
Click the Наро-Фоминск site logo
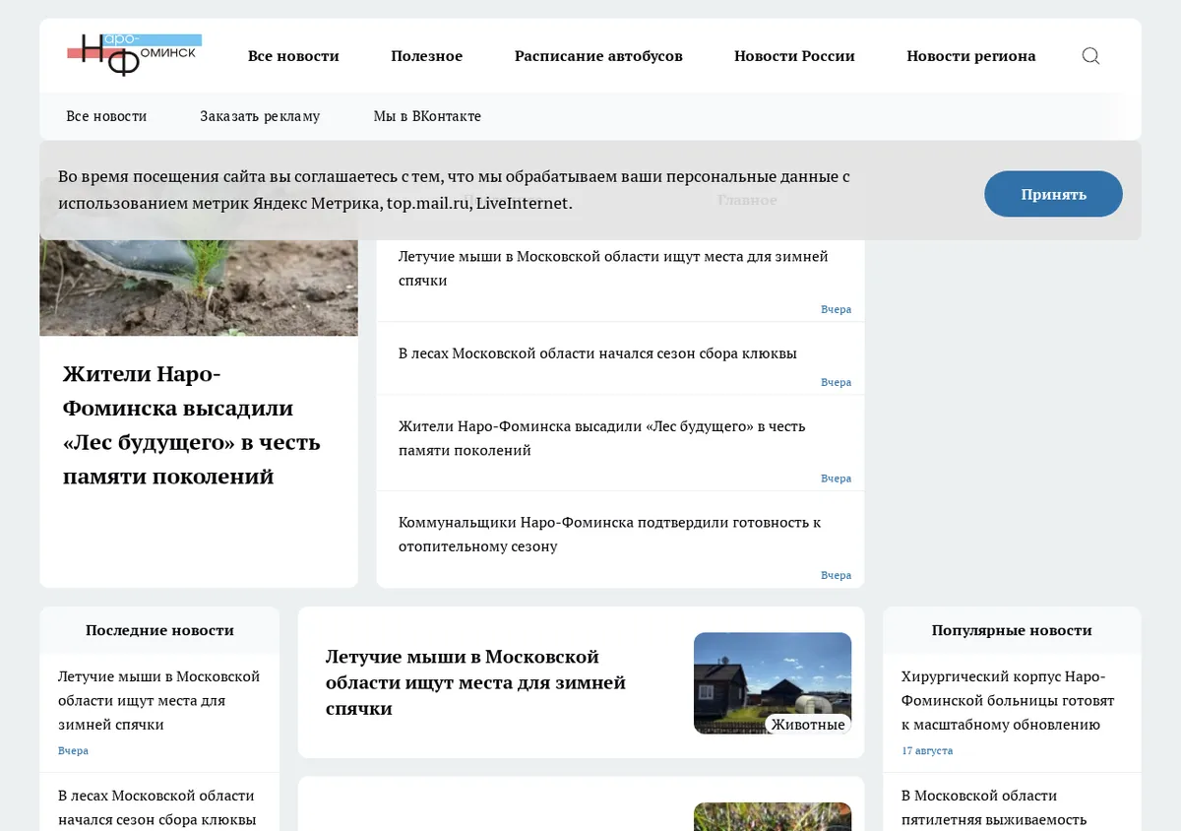coord(135,55)
